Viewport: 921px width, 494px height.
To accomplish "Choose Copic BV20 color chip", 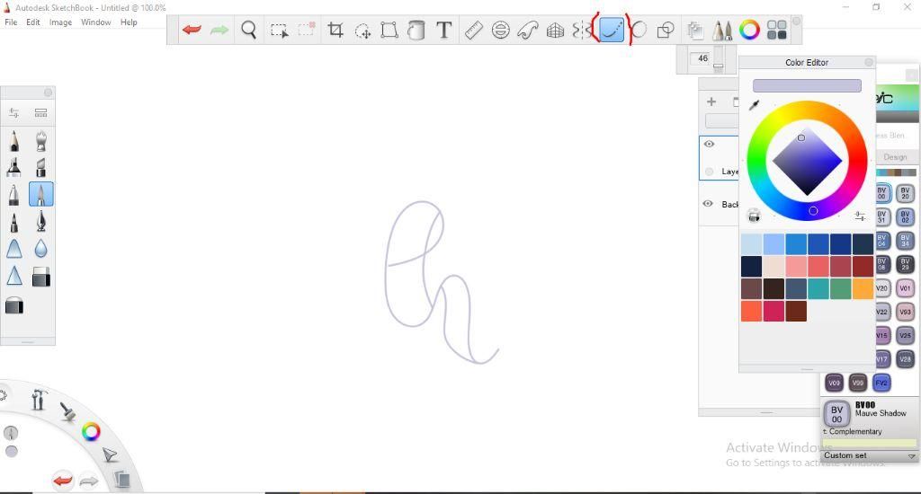I will pos(905,193).
